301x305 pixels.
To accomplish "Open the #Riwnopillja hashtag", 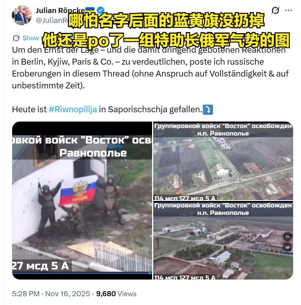I will click(73, 109).
